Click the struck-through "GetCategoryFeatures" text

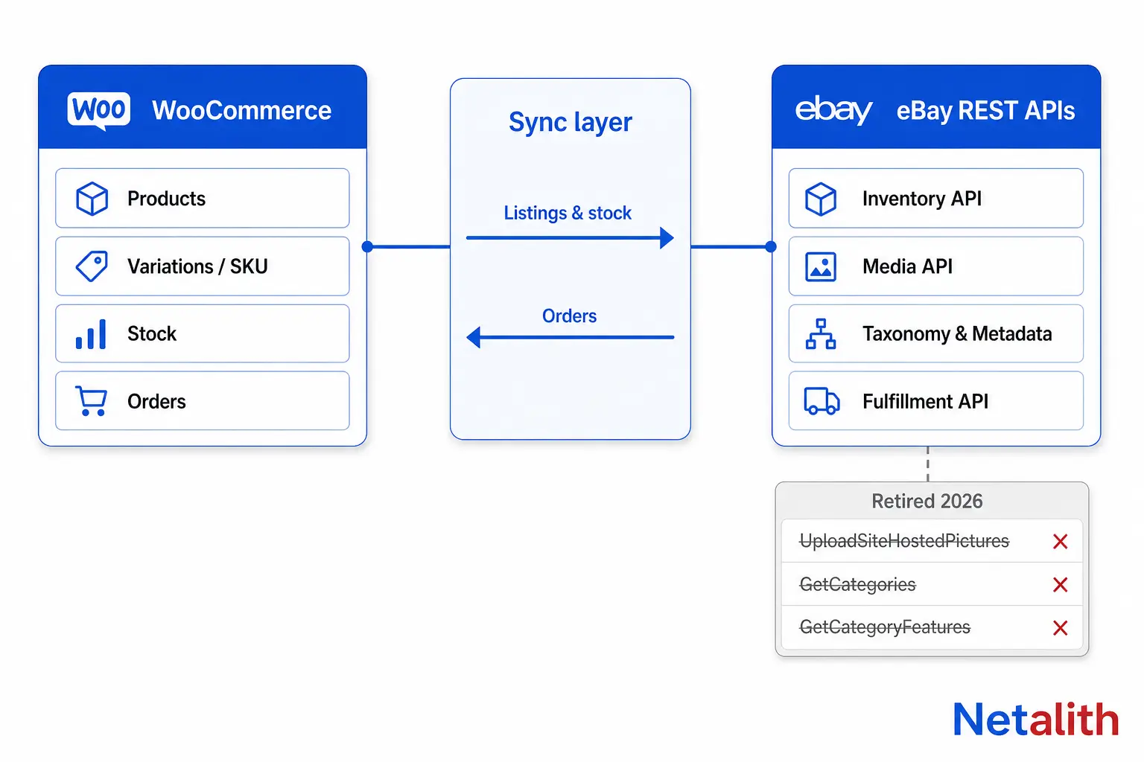885,627
